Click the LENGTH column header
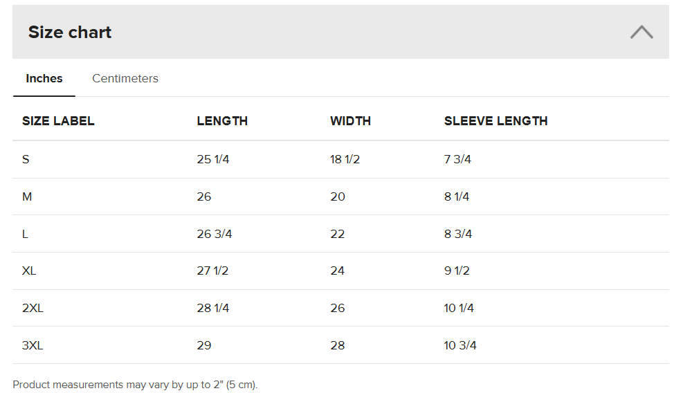Viewport: 683px width, 393px height. (x=222, y=121)
